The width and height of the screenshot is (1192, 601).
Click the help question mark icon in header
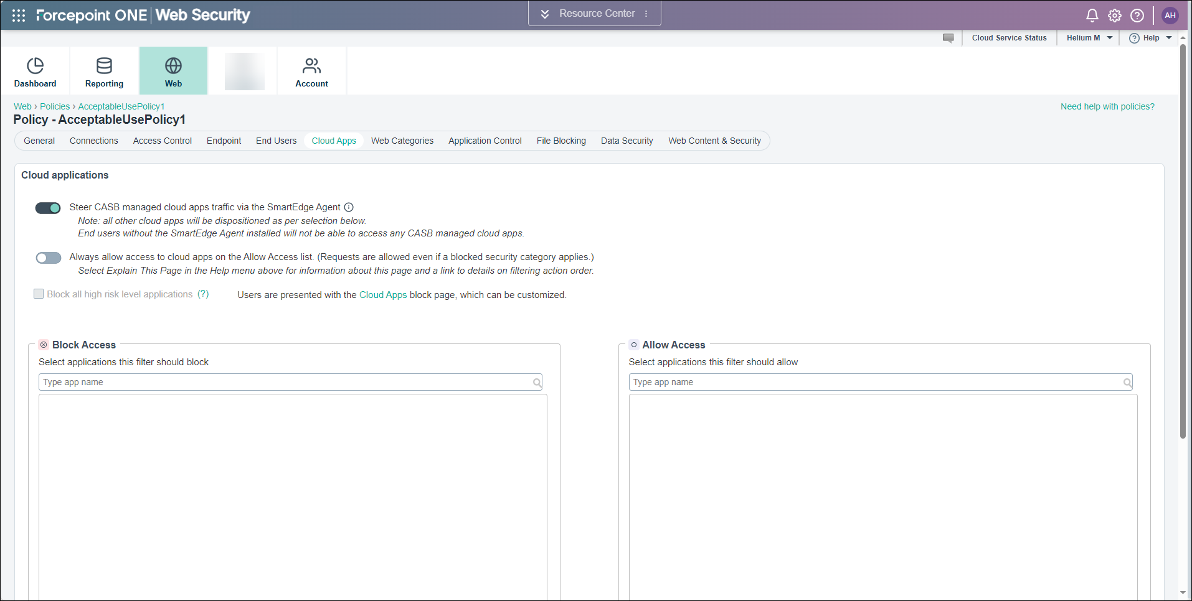[x=1137, y=16]
